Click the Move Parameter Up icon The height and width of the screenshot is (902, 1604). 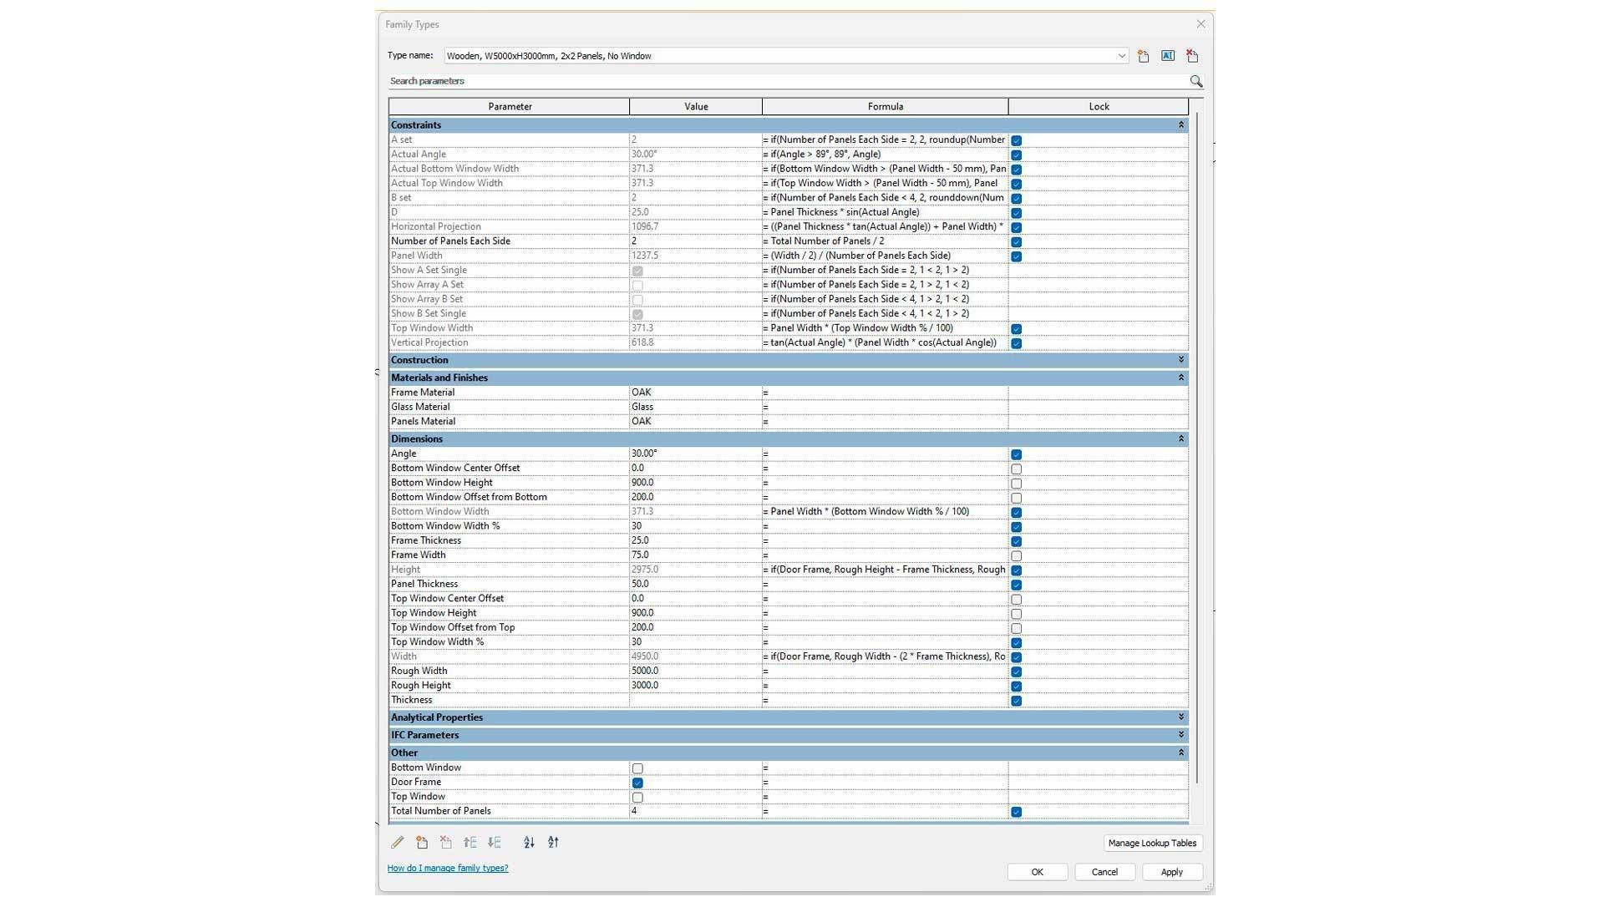pos(470,843)
